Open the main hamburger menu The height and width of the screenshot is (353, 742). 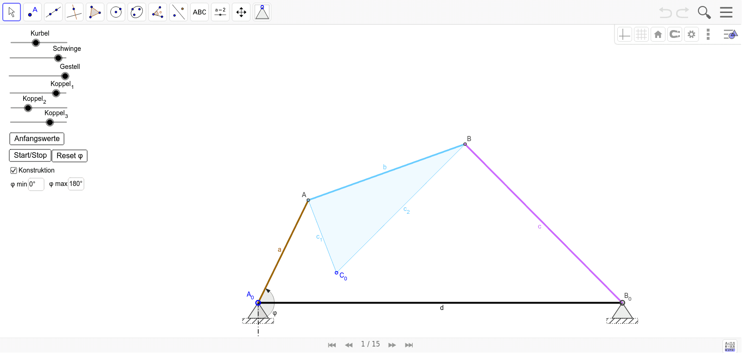point(726,12)
